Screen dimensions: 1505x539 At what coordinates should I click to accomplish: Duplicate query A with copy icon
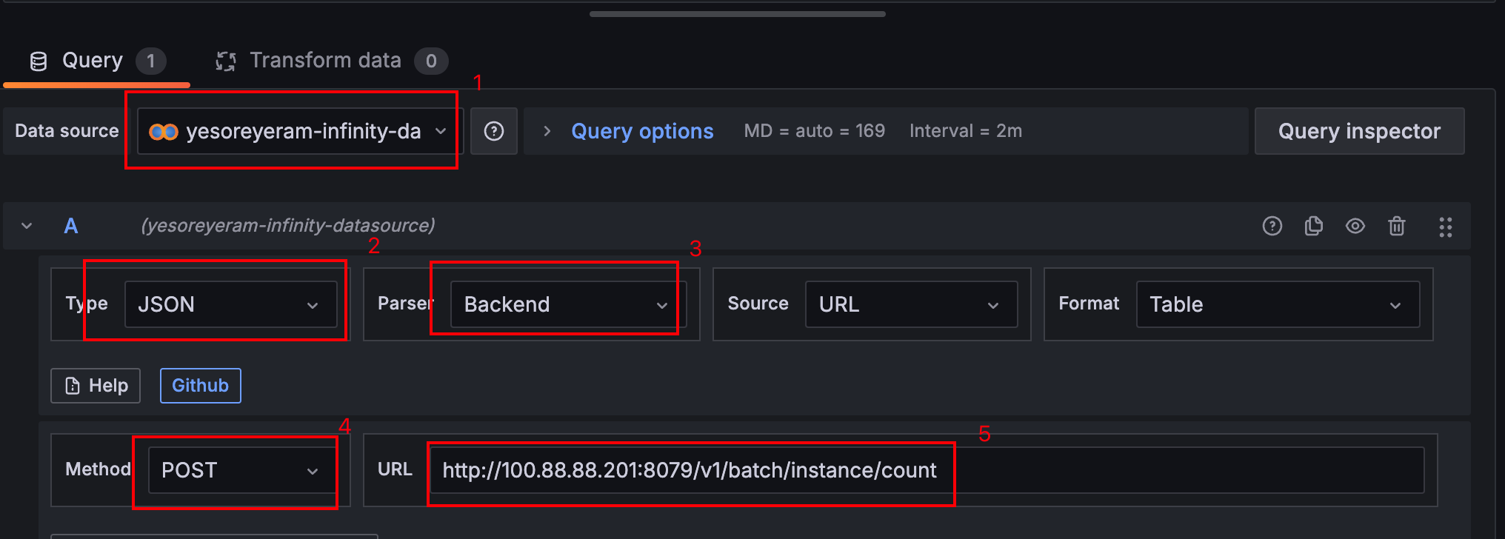click(x=1313, y=226)
